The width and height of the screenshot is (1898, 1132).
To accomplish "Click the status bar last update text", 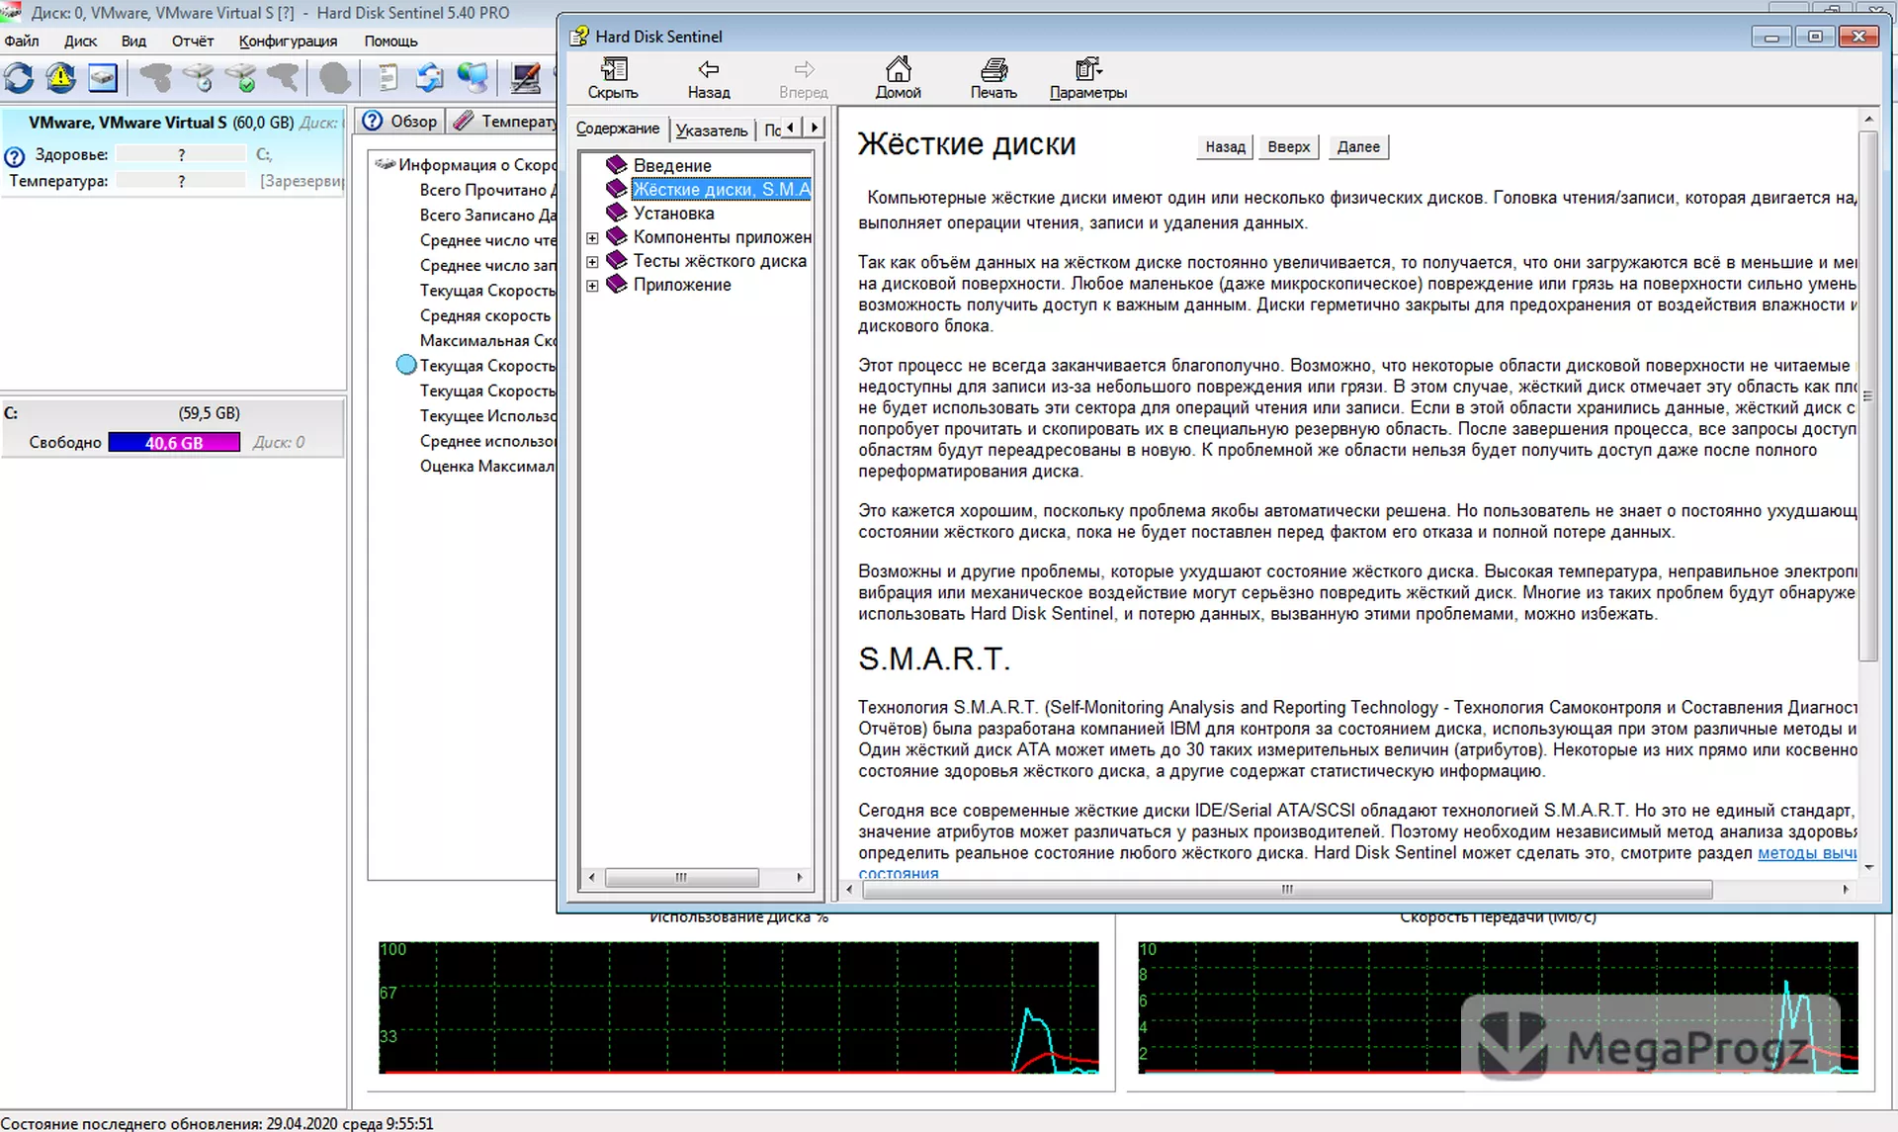I will coord(217,1123).
